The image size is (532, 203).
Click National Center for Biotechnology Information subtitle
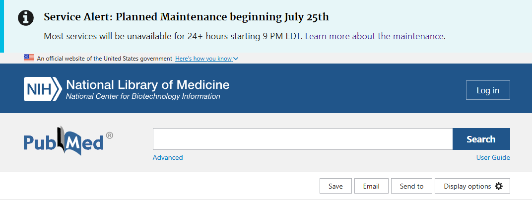tap(143, 96)
